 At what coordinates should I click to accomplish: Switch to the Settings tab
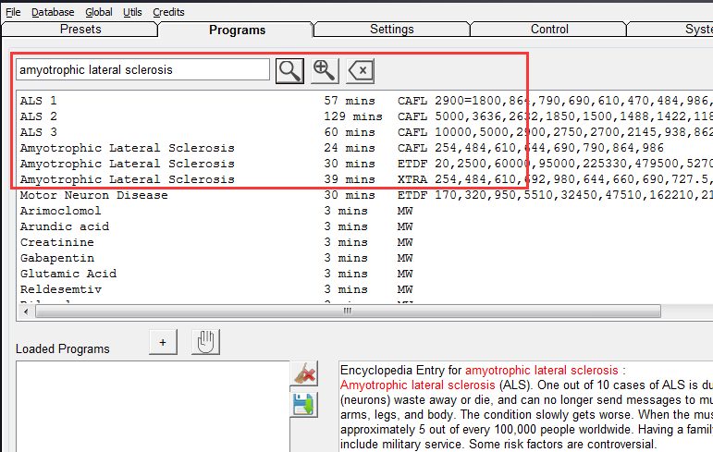tap(392, 30)
